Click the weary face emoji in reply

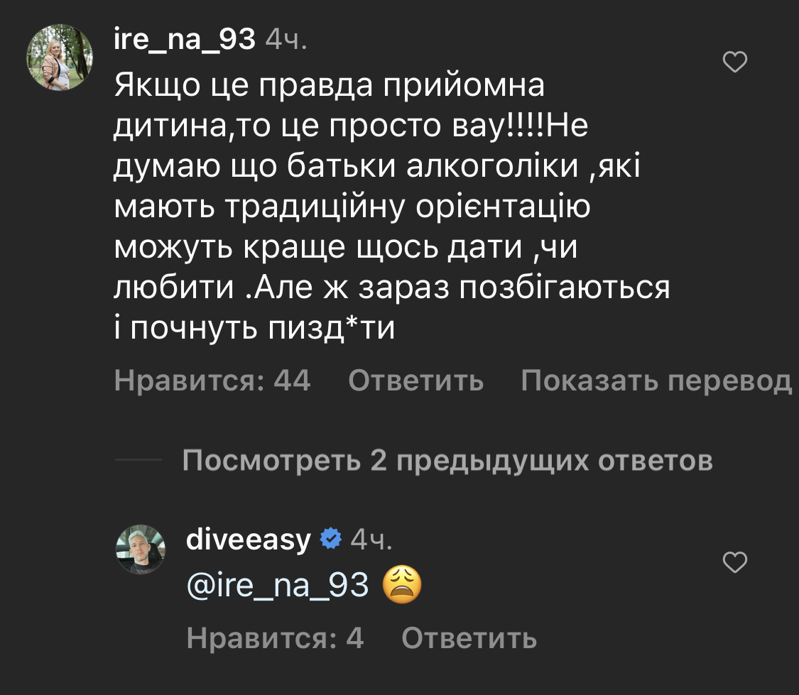point(402,586)
